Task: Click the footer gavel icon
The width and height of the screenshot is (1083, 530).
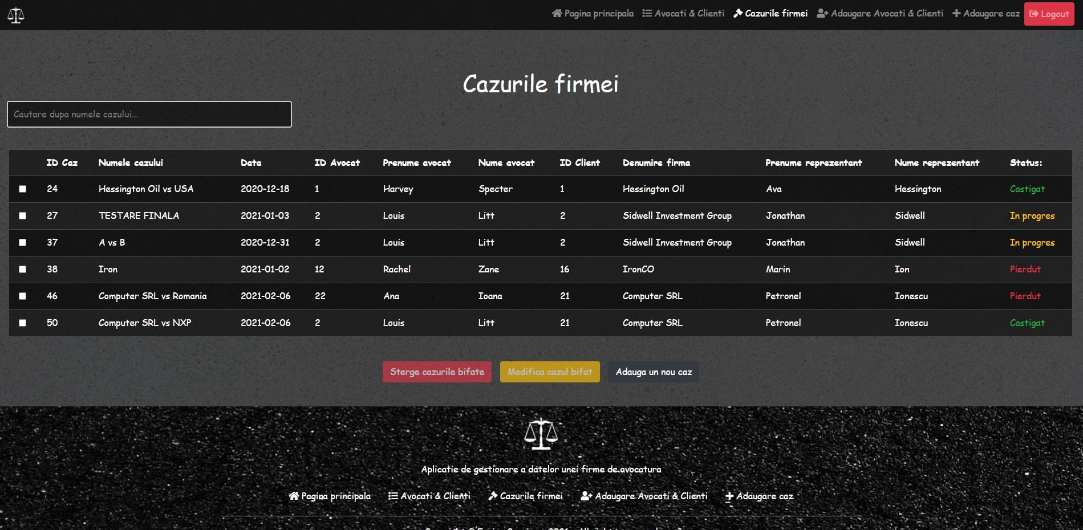Action: coord(493,496)
